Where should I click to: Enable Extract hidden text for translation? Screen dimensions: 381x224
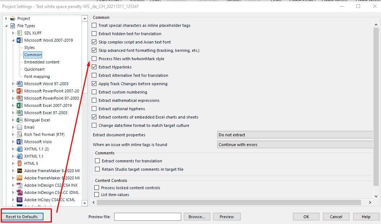94,33
